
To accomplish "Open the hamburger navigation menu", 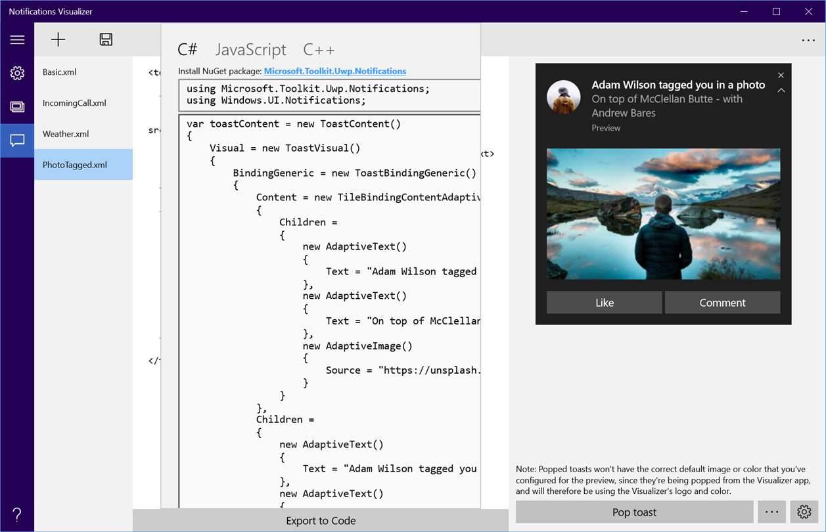I will click(17, 40).
